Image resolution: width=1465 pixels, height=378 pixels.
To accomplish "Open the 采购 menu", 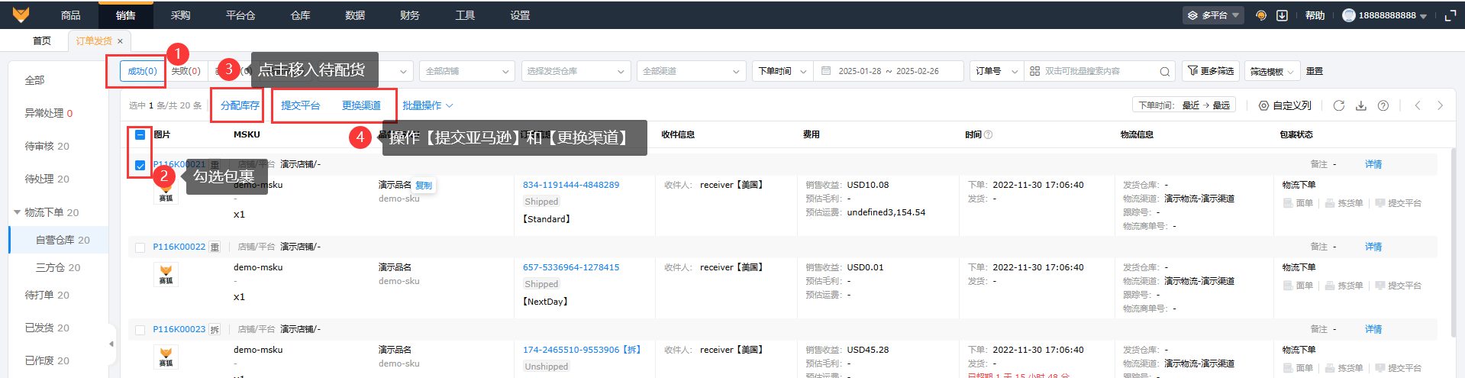I will tap(181, 15).
